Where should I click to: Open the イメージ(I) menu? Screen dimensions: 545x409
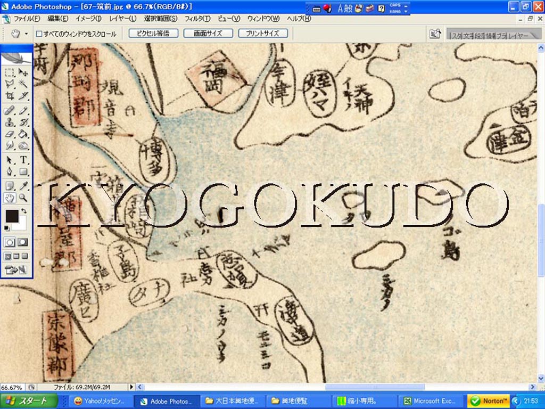pos(88,19)
